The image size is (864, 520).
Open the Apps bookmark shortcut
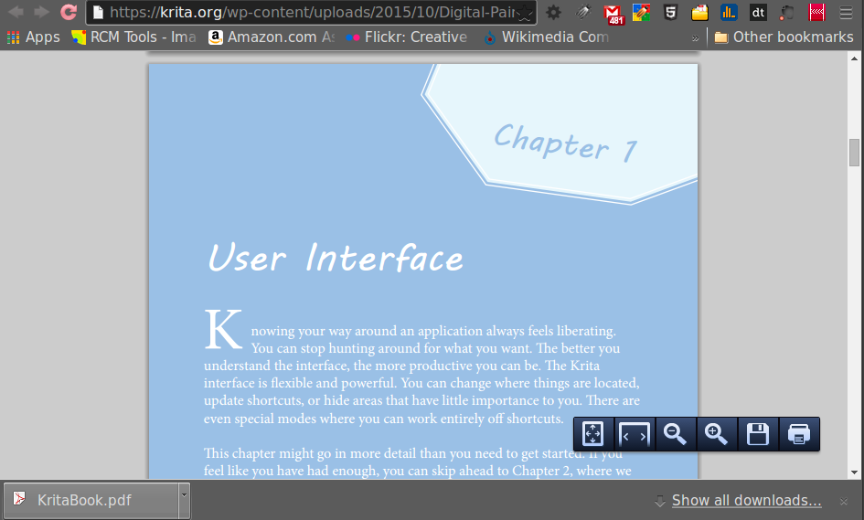pos(34,37)
